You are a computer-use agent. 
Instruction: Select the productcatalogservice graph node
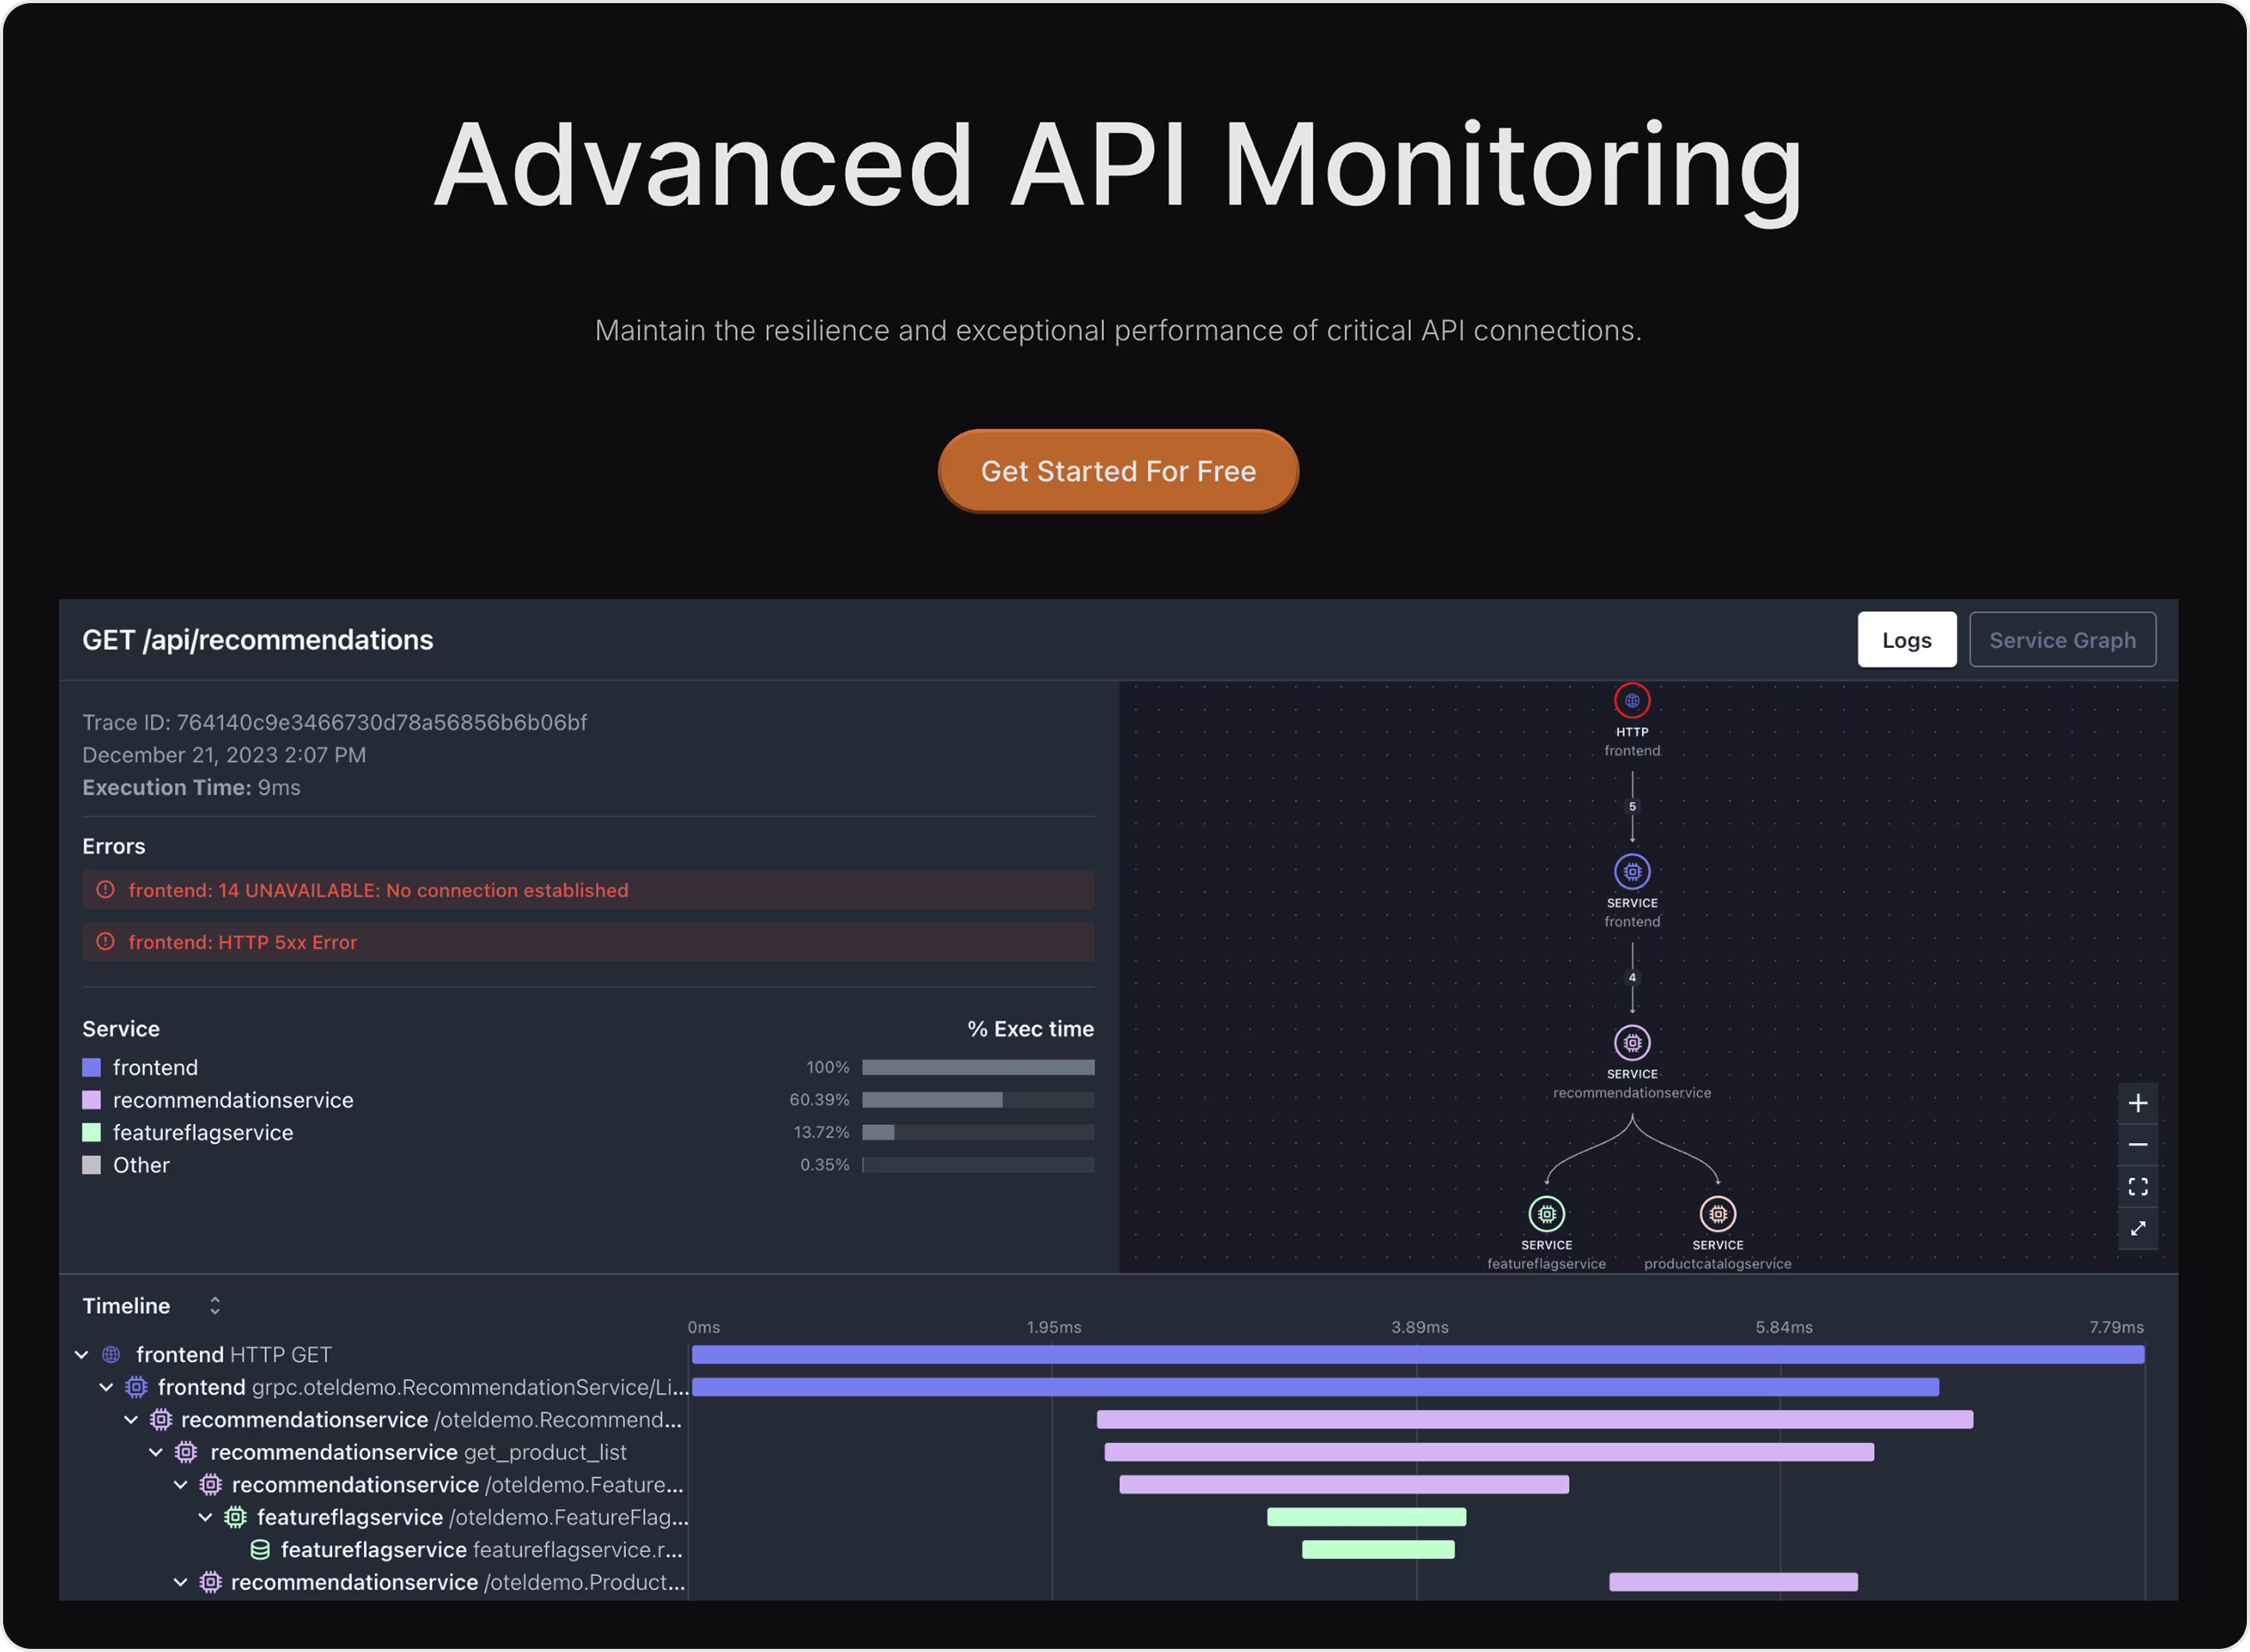click(1718, 1214)
